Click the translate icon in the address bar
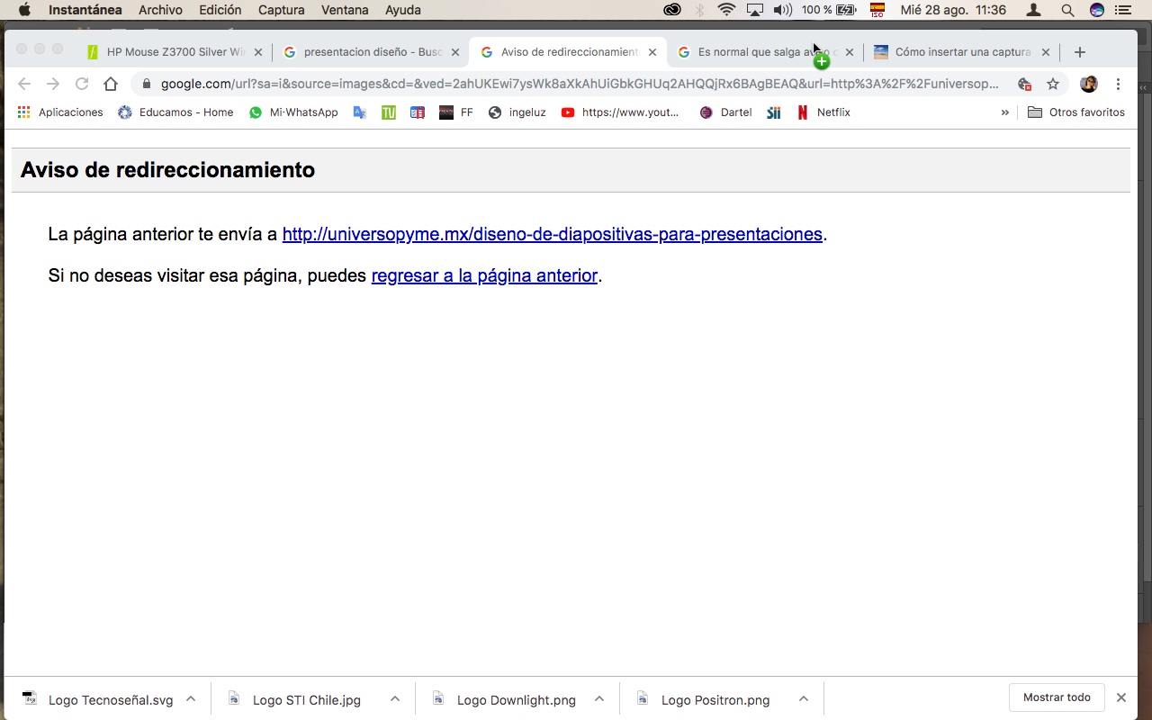 click(1025, 83)
